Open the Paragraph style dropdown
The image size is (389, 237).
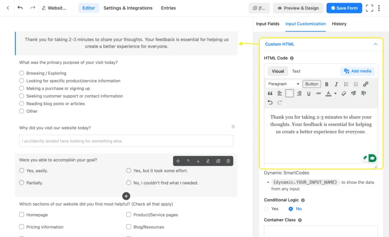point(283,84)
